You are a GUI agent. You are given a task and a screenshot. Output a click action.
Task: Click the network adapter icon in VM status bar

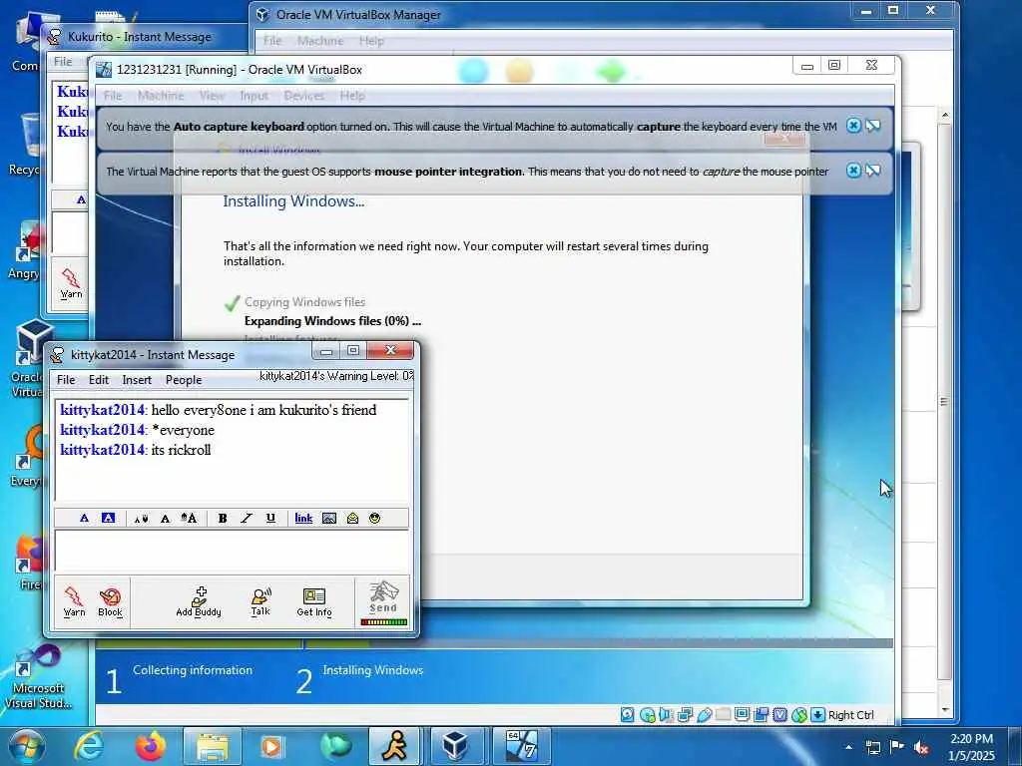coord(685,715)
